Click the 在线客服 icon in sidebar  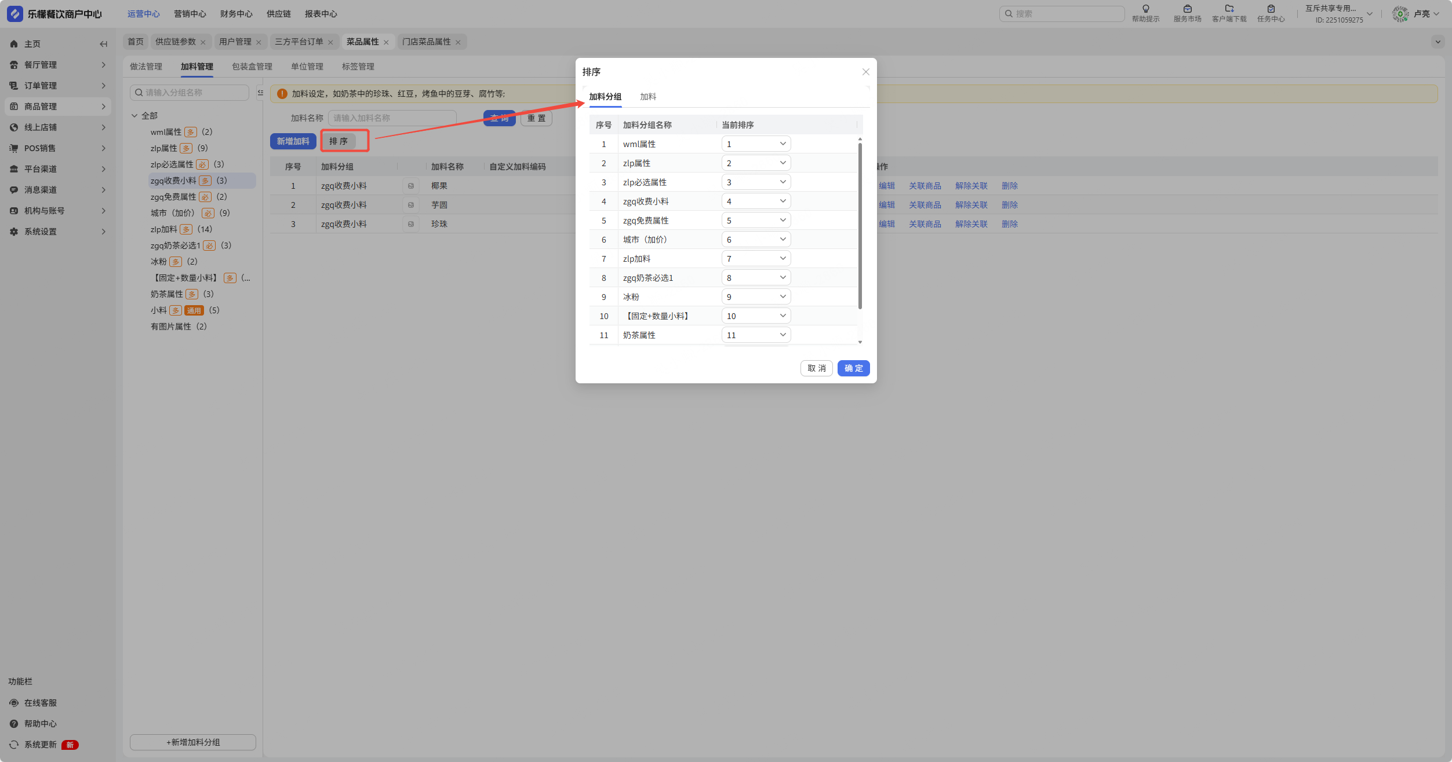(x=14, y=703)
